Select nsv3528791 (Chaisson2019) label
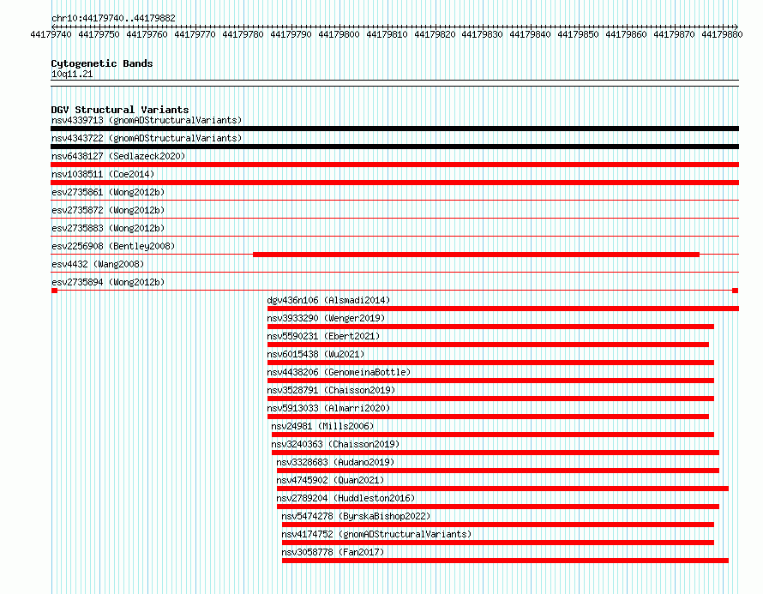Viewport: 763px width, 594px height. click(x=331, y=390)
